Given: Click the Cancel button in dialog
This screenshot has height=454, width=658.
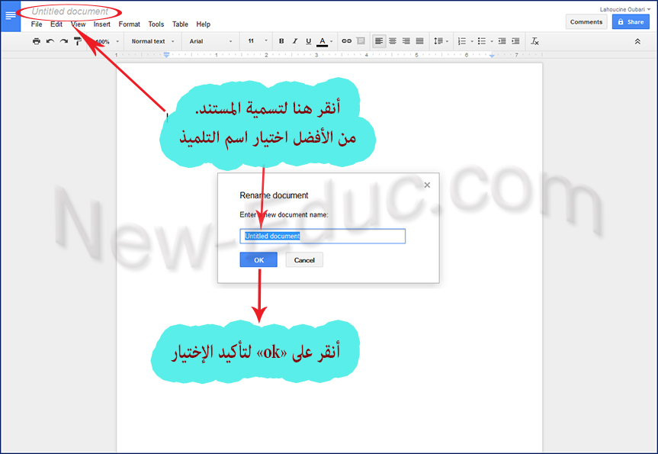Looking at the screenshot, I should tap(304, 260).
